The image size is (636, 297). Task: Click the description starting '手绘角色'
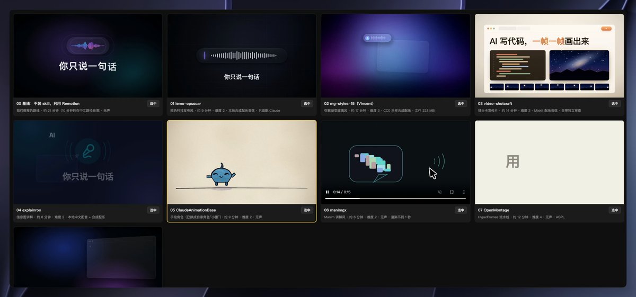coord(216,217)
